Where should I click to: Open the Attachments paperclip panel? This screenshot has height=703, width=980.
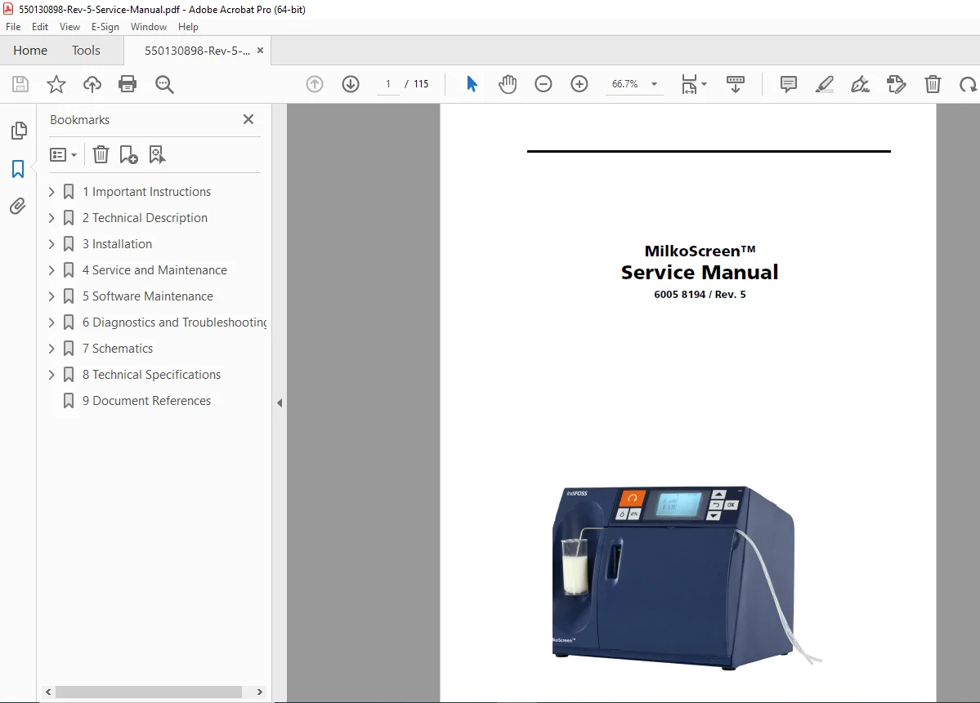pyautogui.click(x=18, y=206)
